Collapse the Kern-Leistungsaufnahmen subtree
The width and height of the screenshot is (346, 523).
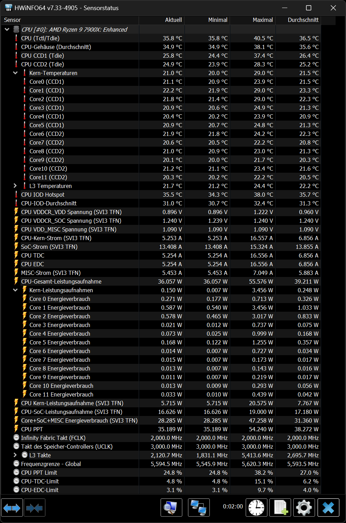point(15,290)
